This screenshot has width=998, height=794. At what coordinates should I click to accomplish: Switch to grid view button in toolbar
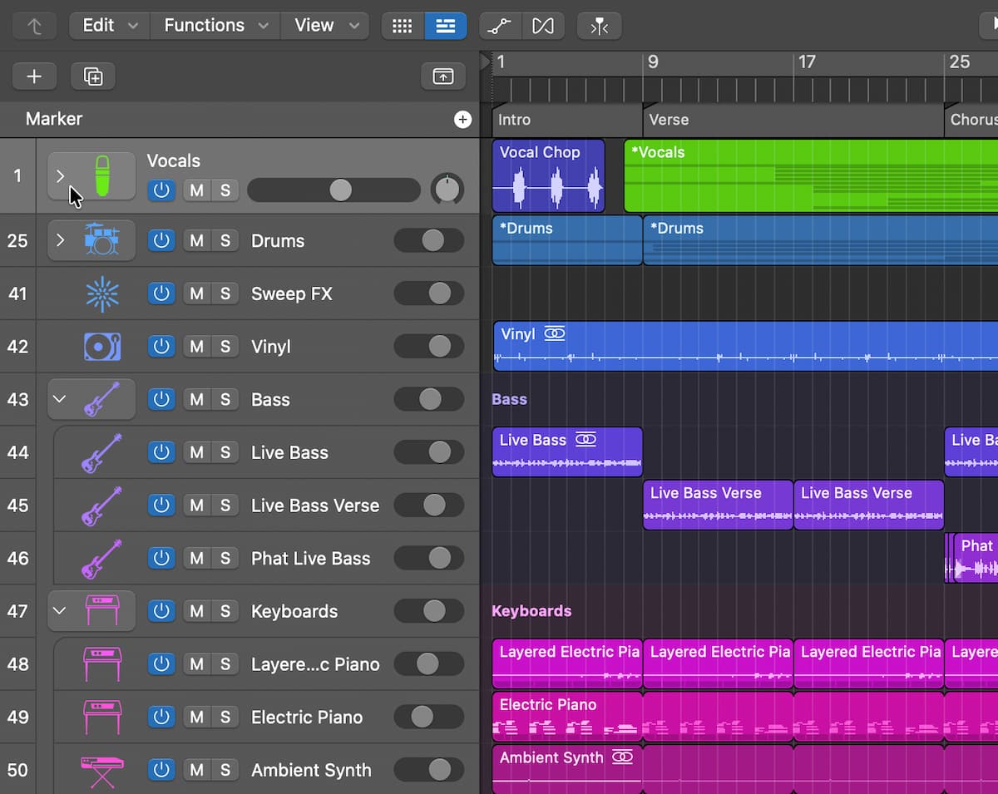coord(403,26)
